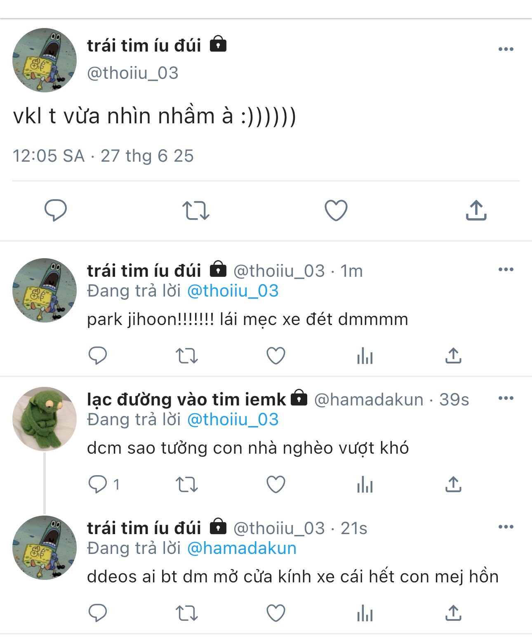Share the "park jihoon" reply tweet
The height and width of the screenshot is (643, 532).
tap(453, 356)
